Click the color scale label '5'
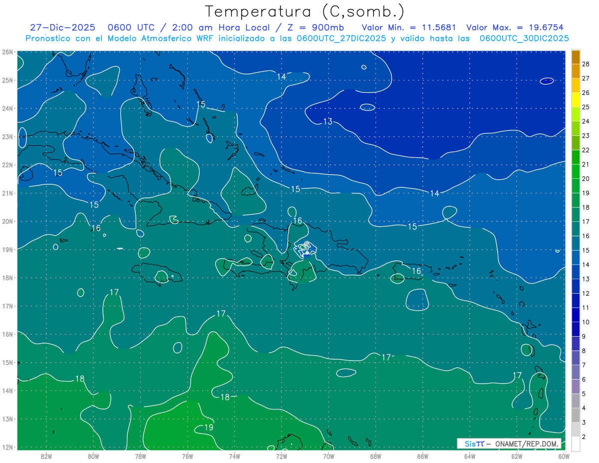The height and width of the screenshot is (463, 599). (x=584, y=394)
